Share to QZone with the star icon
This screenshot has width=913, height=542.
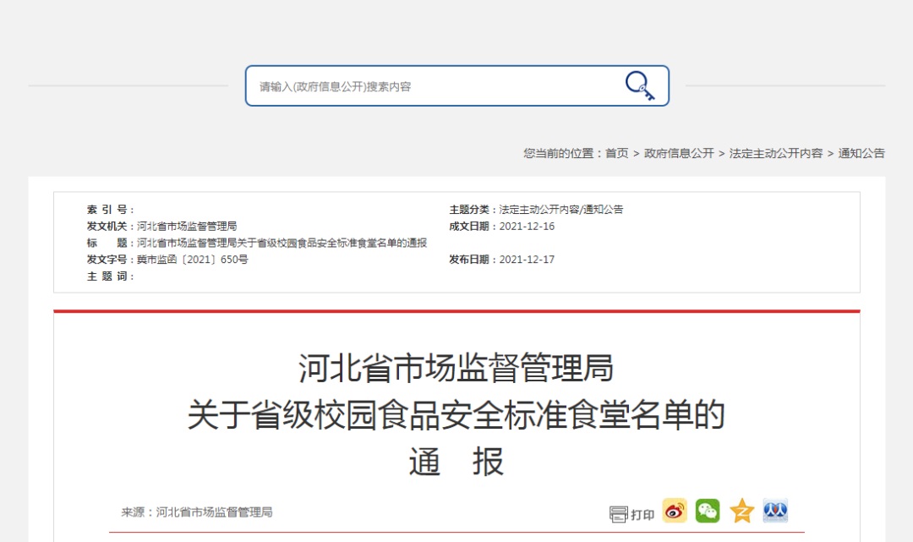coord(742,512)
